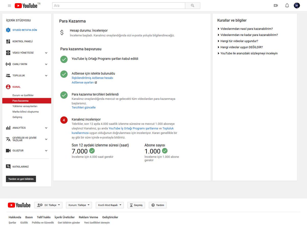Image resolution: width=307 pixels, height=231 pixels.
Task: Focus the Ara search input field
Action: pyautogui.click(x=119, y=6)
